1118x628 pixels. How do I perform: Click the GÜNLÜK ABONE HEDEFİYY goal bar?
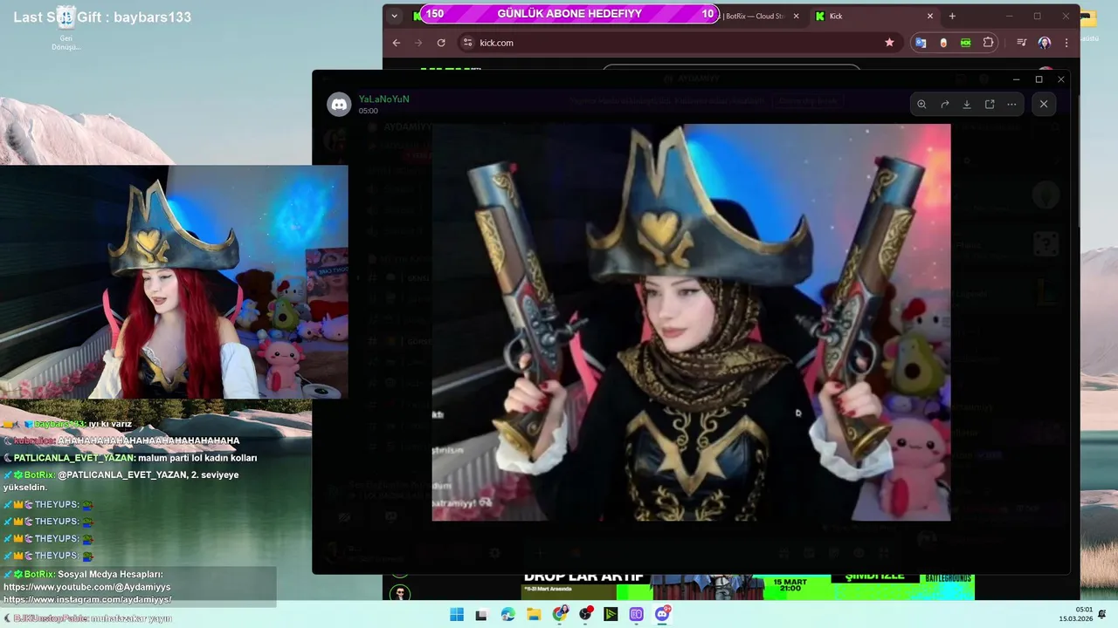tap(569, 14)
